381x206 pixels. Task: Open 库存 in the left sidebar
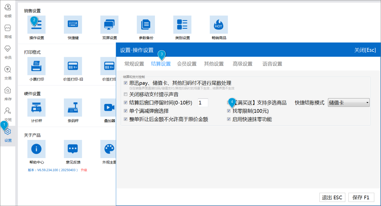point(8,94)
